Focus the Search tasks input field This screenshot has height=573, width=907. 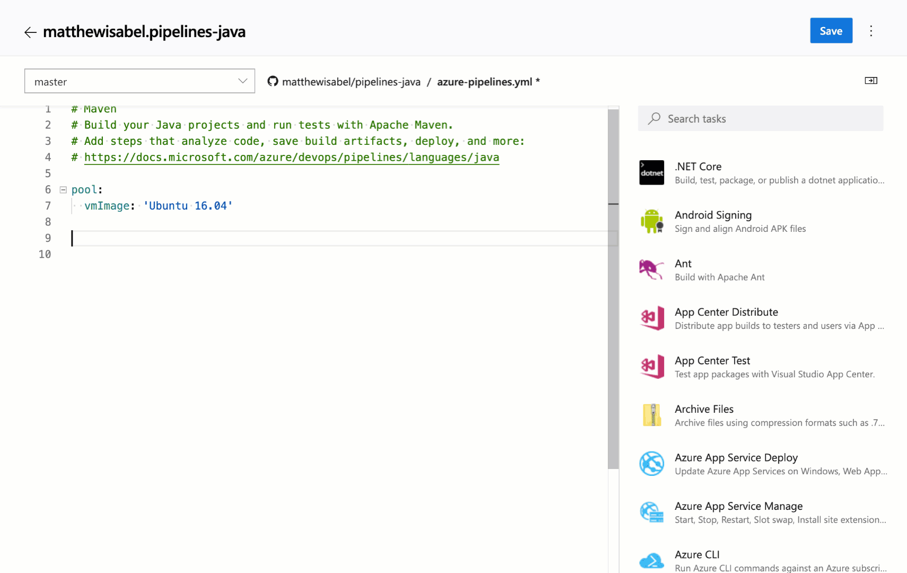pos(761,119)
